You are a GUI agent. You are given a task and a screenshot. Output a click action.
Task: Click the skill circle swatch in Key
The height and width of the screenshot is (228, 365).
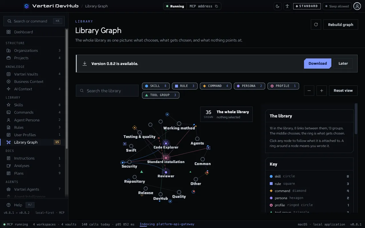pyautogui.click(x=271, y=176)
